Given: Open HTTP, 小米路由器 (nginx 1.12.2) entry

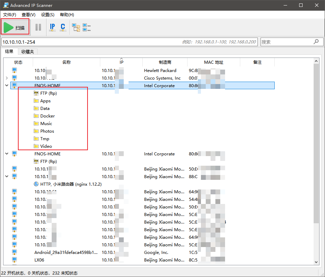Looking at the screenshot, I should pyautogui.click(x=71, y=184).
